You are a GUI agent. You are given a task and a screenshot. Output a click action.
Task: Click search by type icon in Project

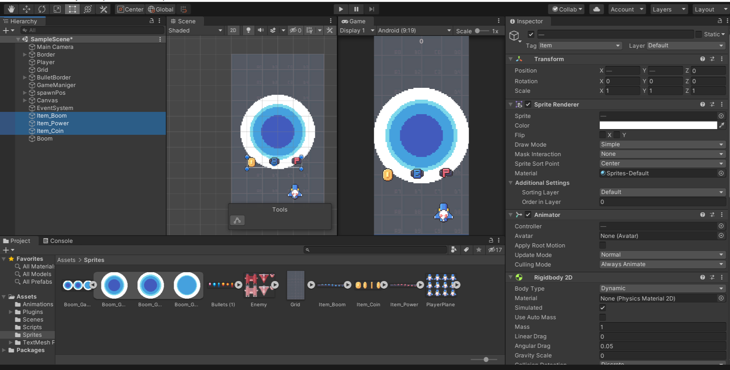click(454, 250)
